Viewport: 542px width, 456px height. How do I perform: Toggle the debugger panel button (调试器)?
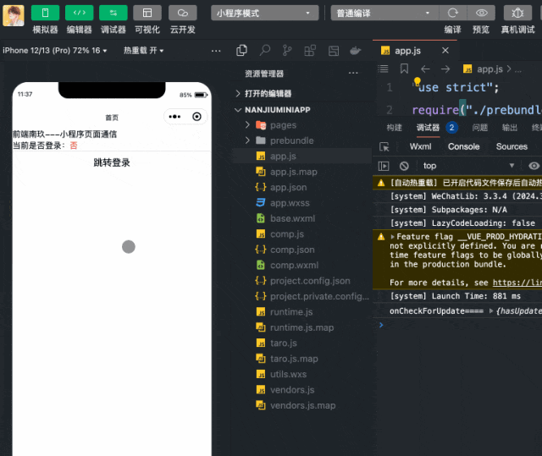click(113, 13)
